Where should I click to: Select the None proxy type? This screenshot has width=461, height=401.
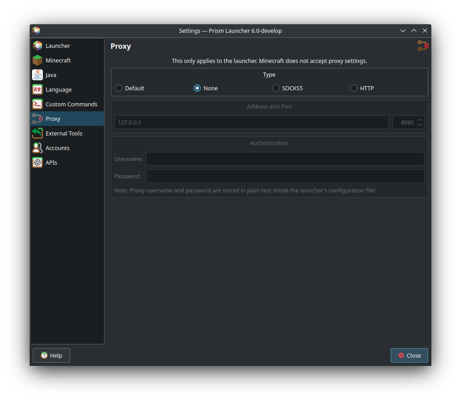pyautogui.click(x=205, y=88)
